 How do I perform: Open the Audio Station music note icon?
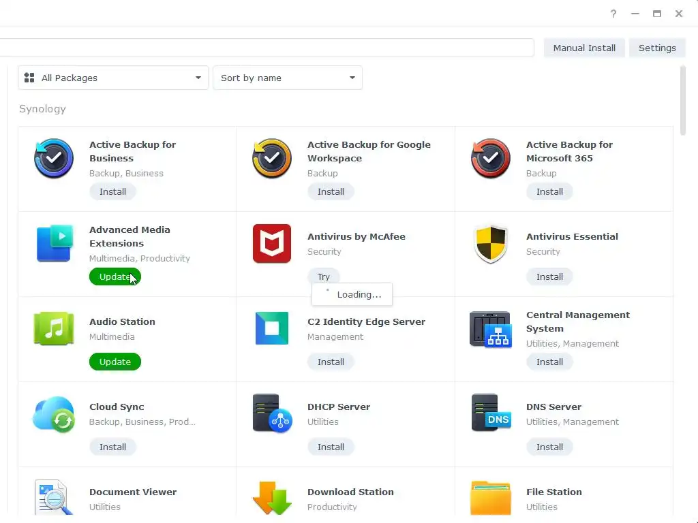click(x=53, y=329)
